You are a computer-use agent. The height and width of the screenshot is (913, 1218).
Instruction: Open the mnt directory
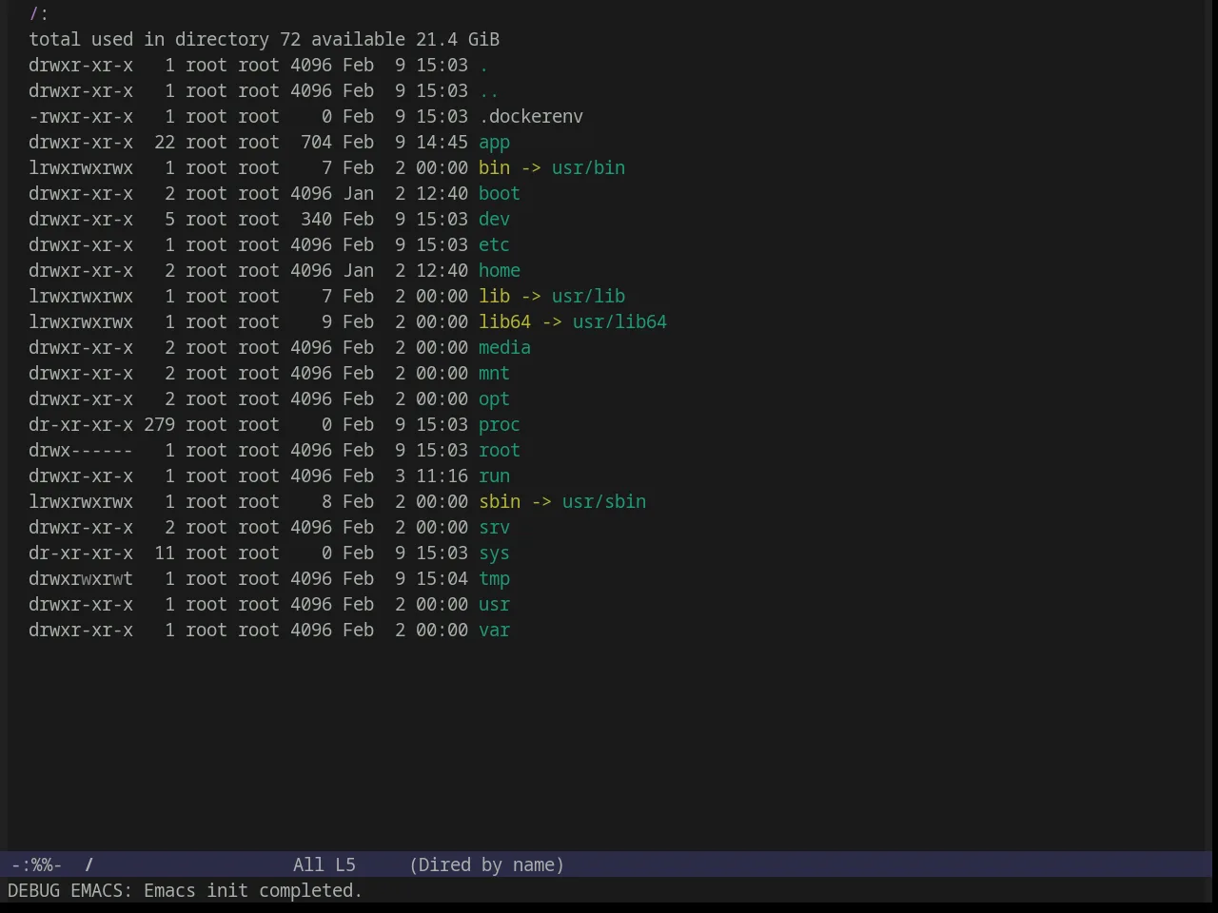[x=494, y=373]
